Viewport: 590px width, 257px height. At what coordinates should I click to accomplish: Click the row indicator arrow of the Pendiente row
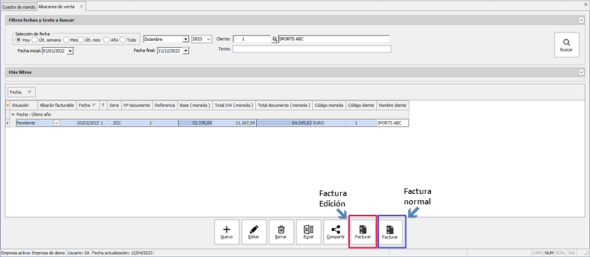[8, 123]
